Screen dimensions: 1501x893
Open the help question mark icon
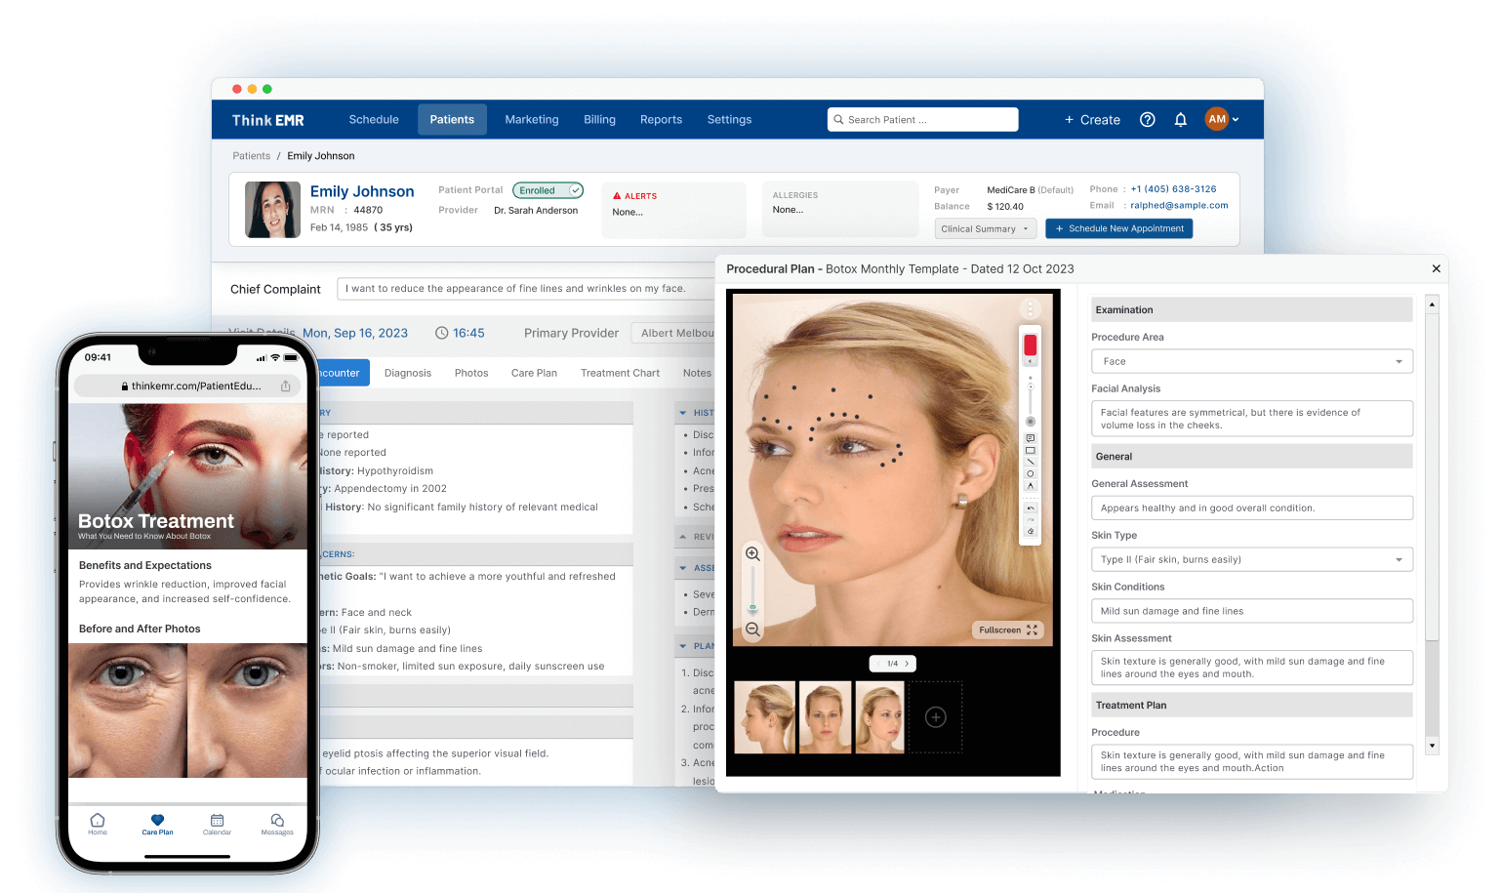1148,119
